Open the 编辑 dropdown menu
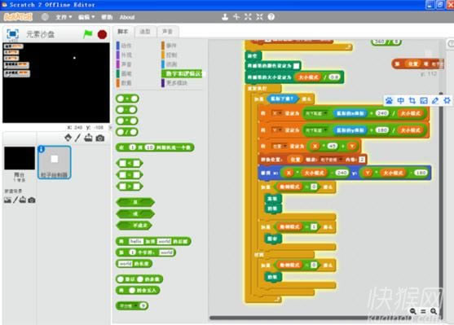This screenshot has width=454, height=325. [x=86, y=17]
